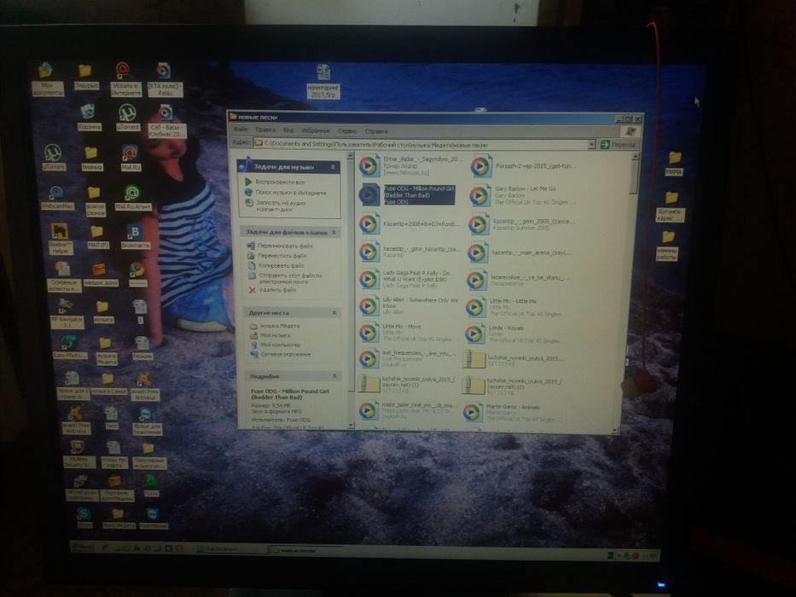796x597 pixels.
Task: Select the Kazantip+2006 audio file
Action: pyautogui.click(x=410, y=223)
